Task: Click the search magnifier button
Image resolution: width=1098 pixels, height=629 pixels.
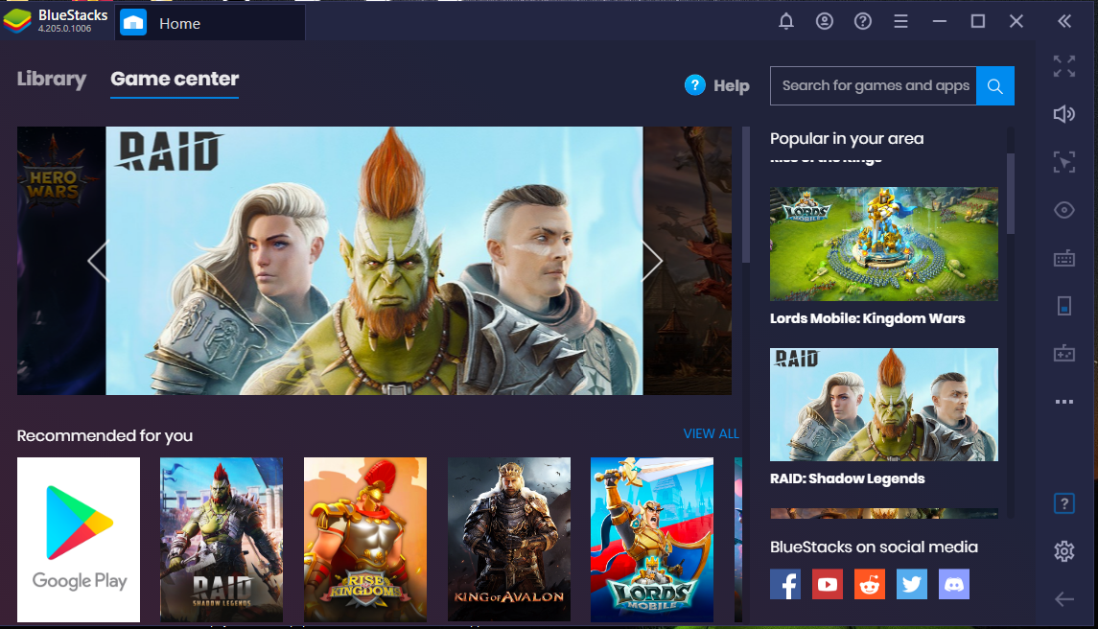Action: tap(995, 86)
